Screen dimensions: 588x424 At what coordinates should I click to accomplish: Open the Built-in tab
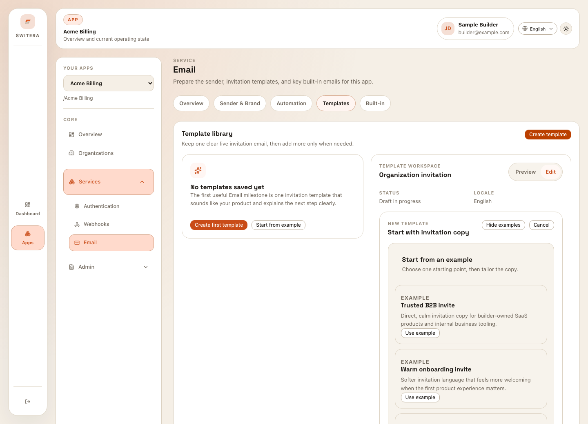(375, 104)
